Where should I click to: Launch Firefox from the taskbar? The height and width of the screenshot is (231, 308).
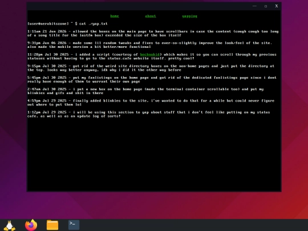[x=31, y=225]
